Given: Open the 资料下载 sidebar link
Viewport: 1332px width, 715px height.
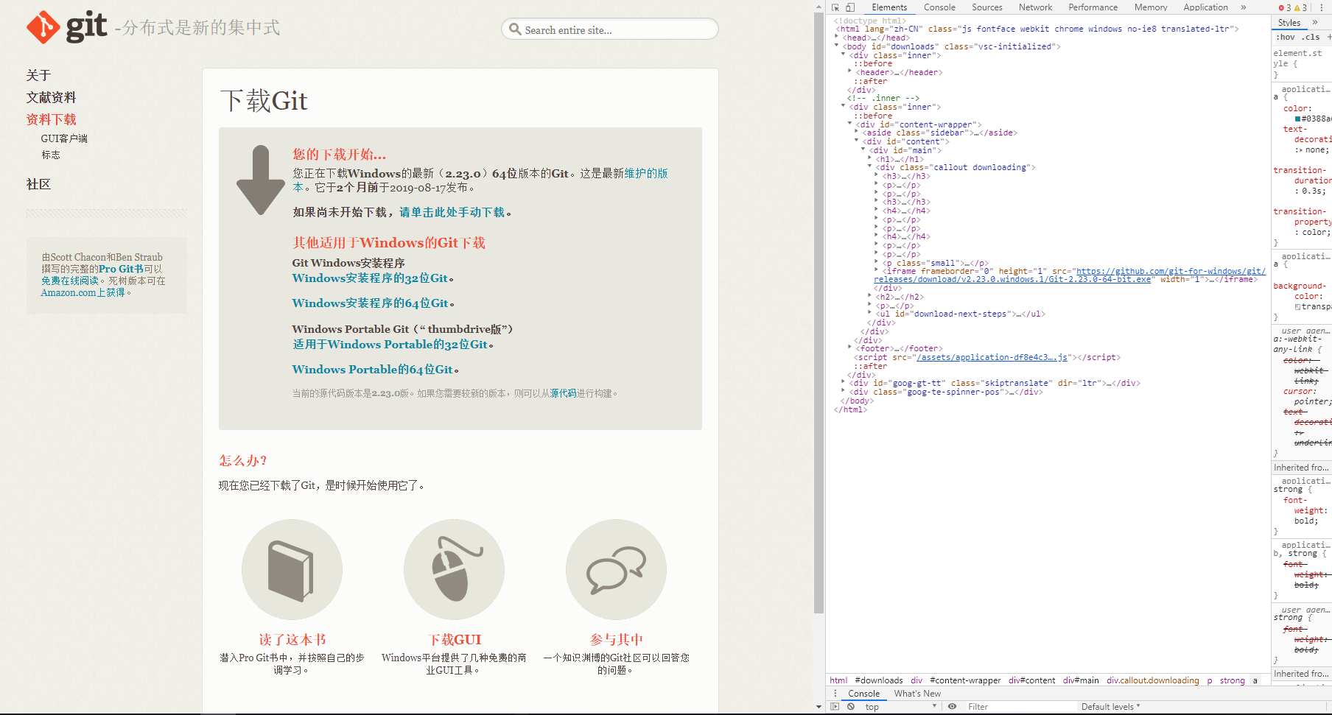Looking at the screenshot, I should tap(51, 119).
